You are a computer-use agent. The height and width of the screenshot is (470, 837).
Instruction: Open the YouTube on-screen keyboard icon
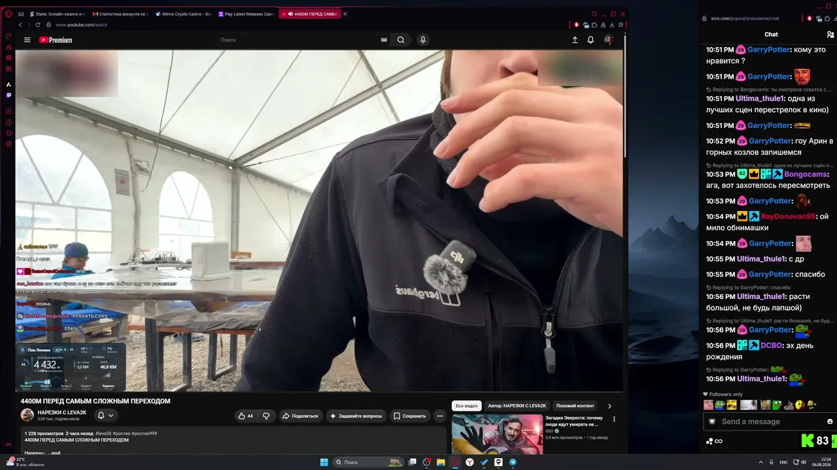384,40
